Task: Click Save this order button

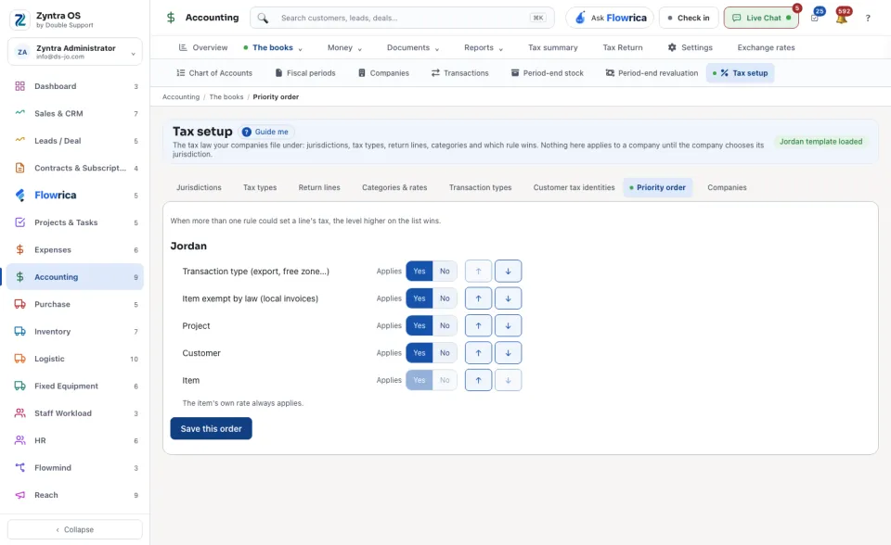Action: tap(211, 428)
